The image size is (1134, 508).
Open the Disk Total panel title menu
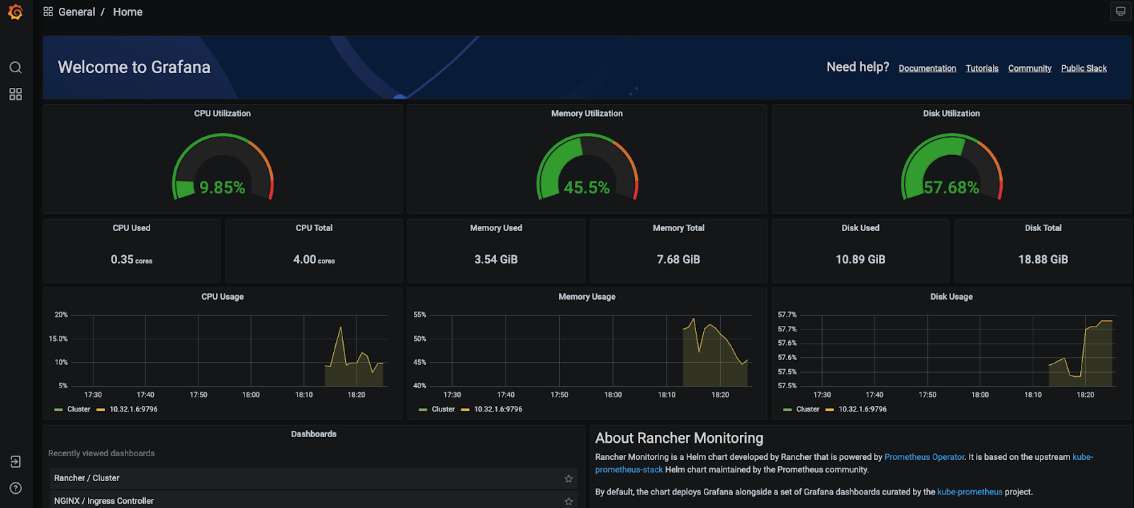pos(1043,228)
